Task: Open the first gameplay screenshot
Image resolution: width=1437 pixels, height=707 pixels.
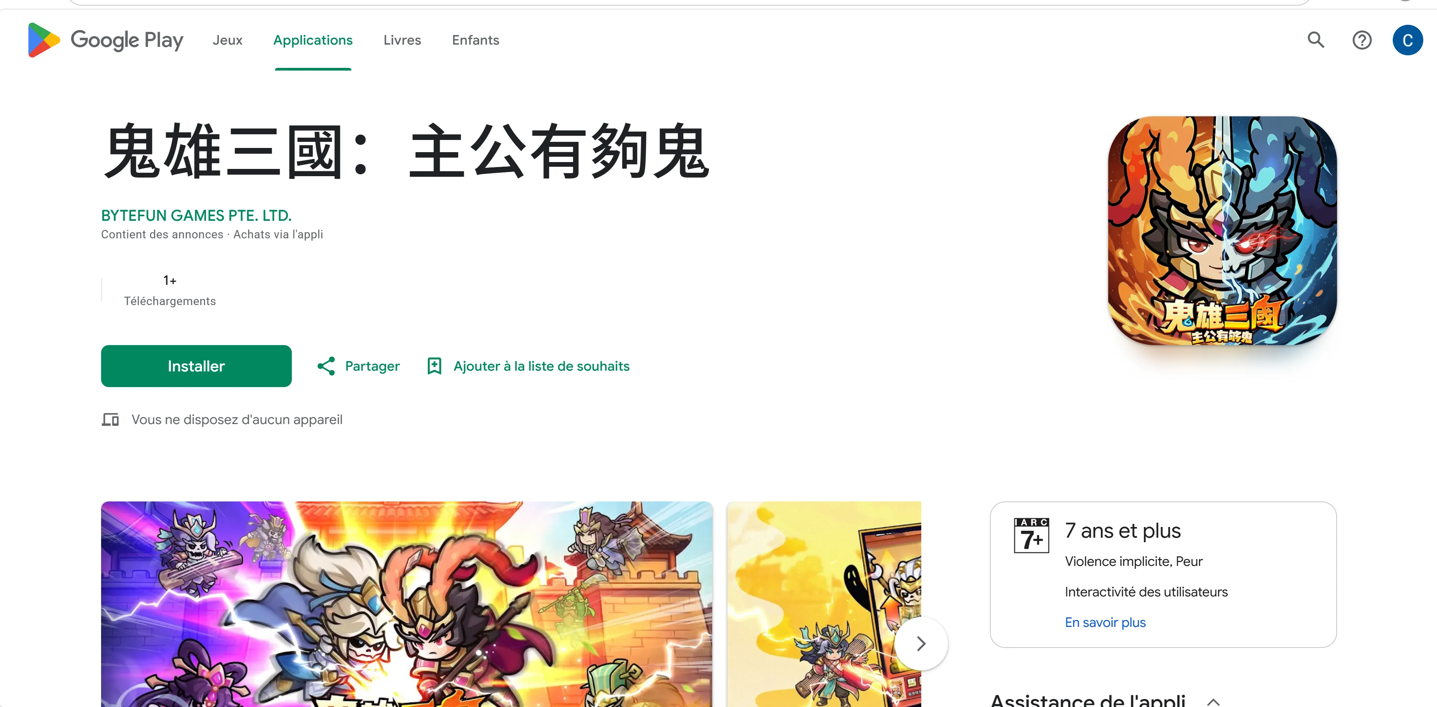Action: tap(407, 604)
